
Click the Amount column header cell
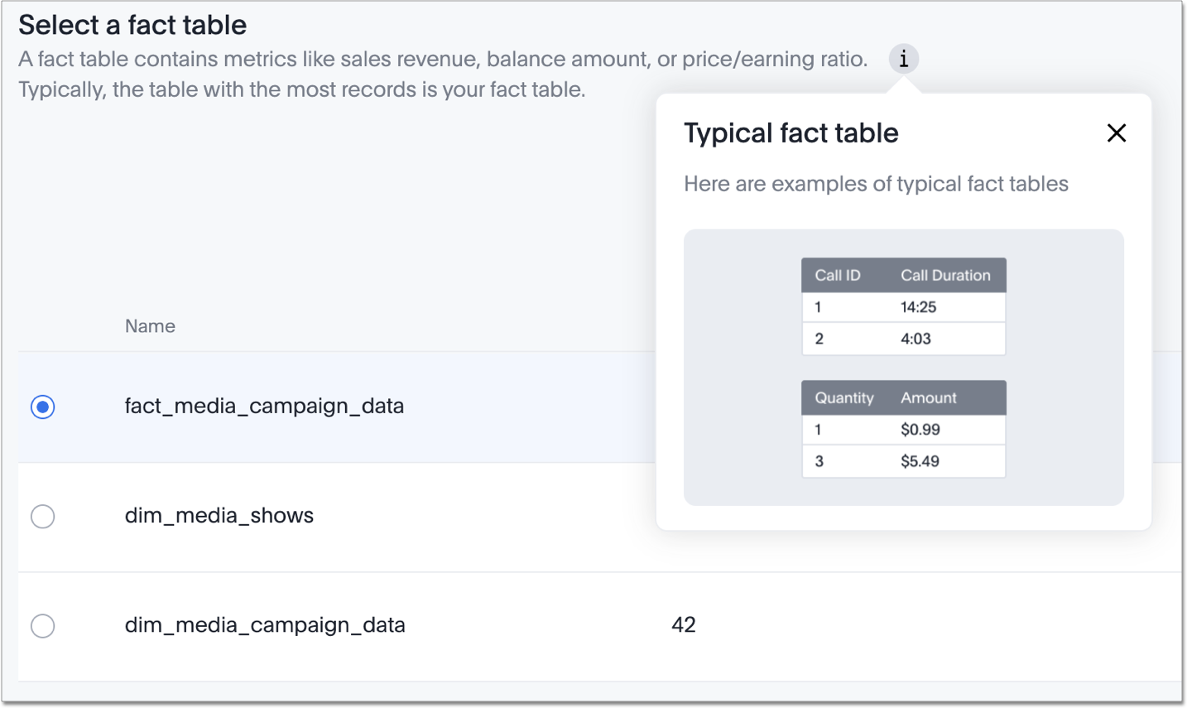tap(928, 397)
